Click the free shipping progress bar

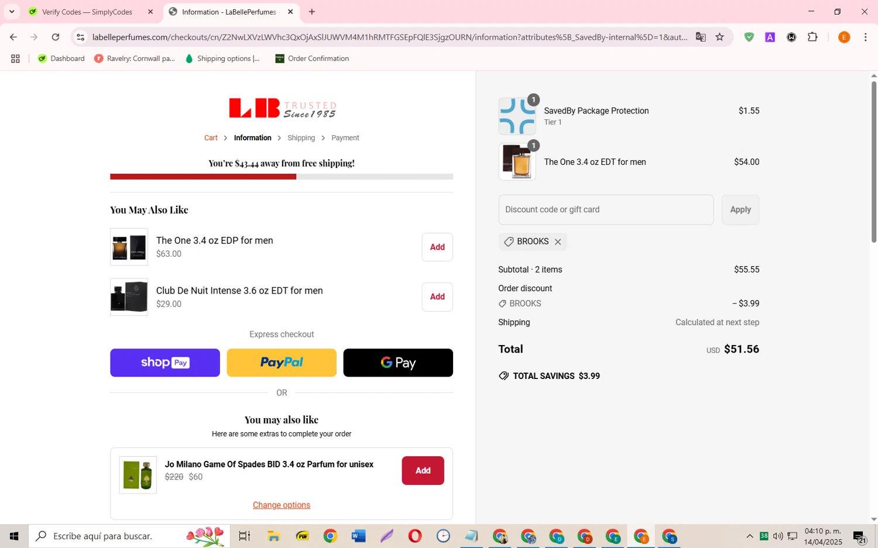(x=282, y=177)
